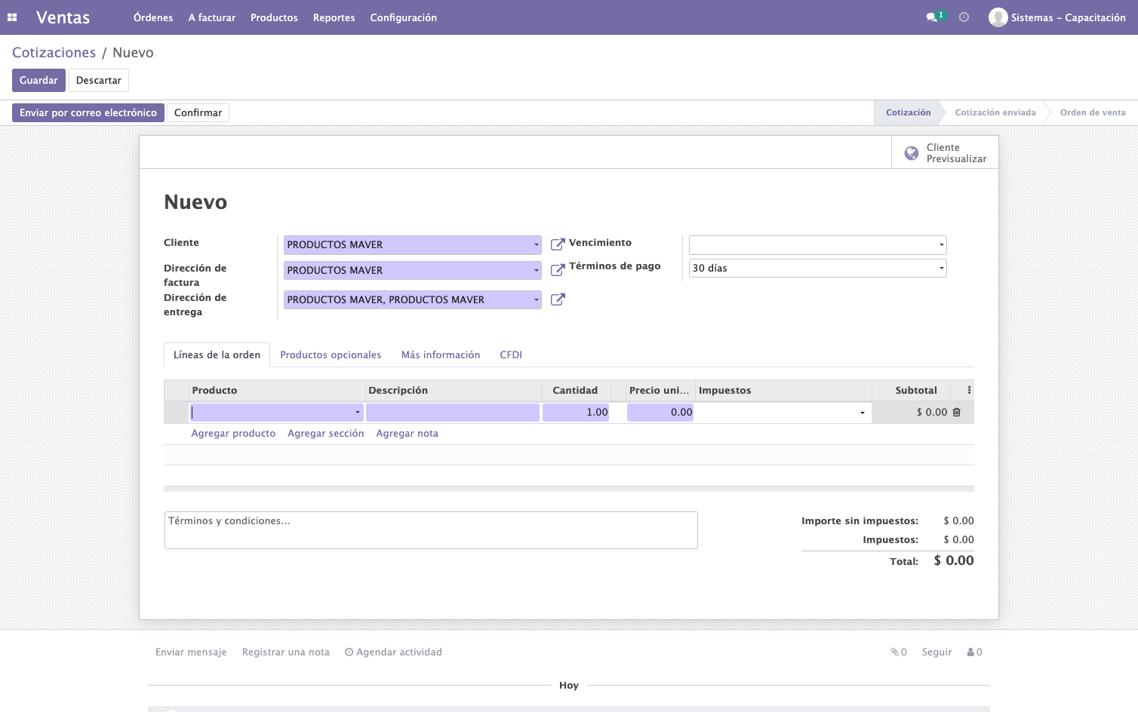Screen dimensions: 1138x712
Task: Click the Guardar button
Action: tap(38, 81)
